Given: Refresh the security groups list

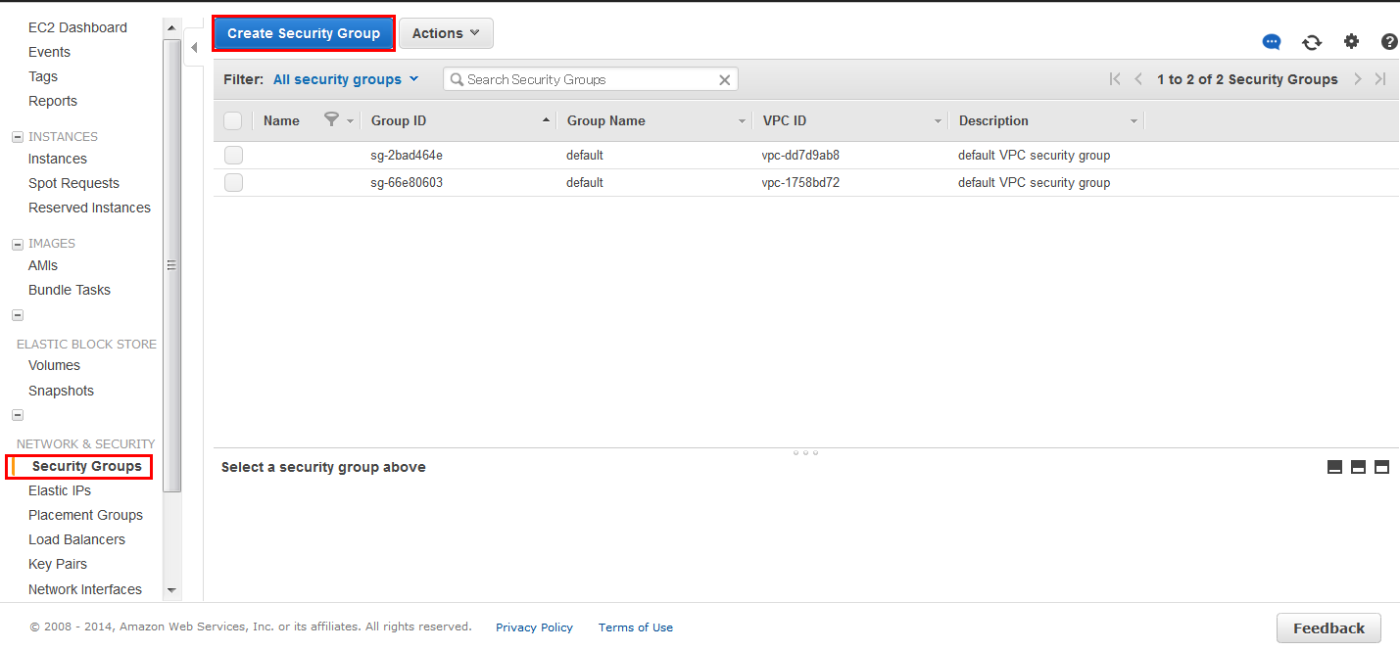Looking at the screenshot, I should [1312, 42].
